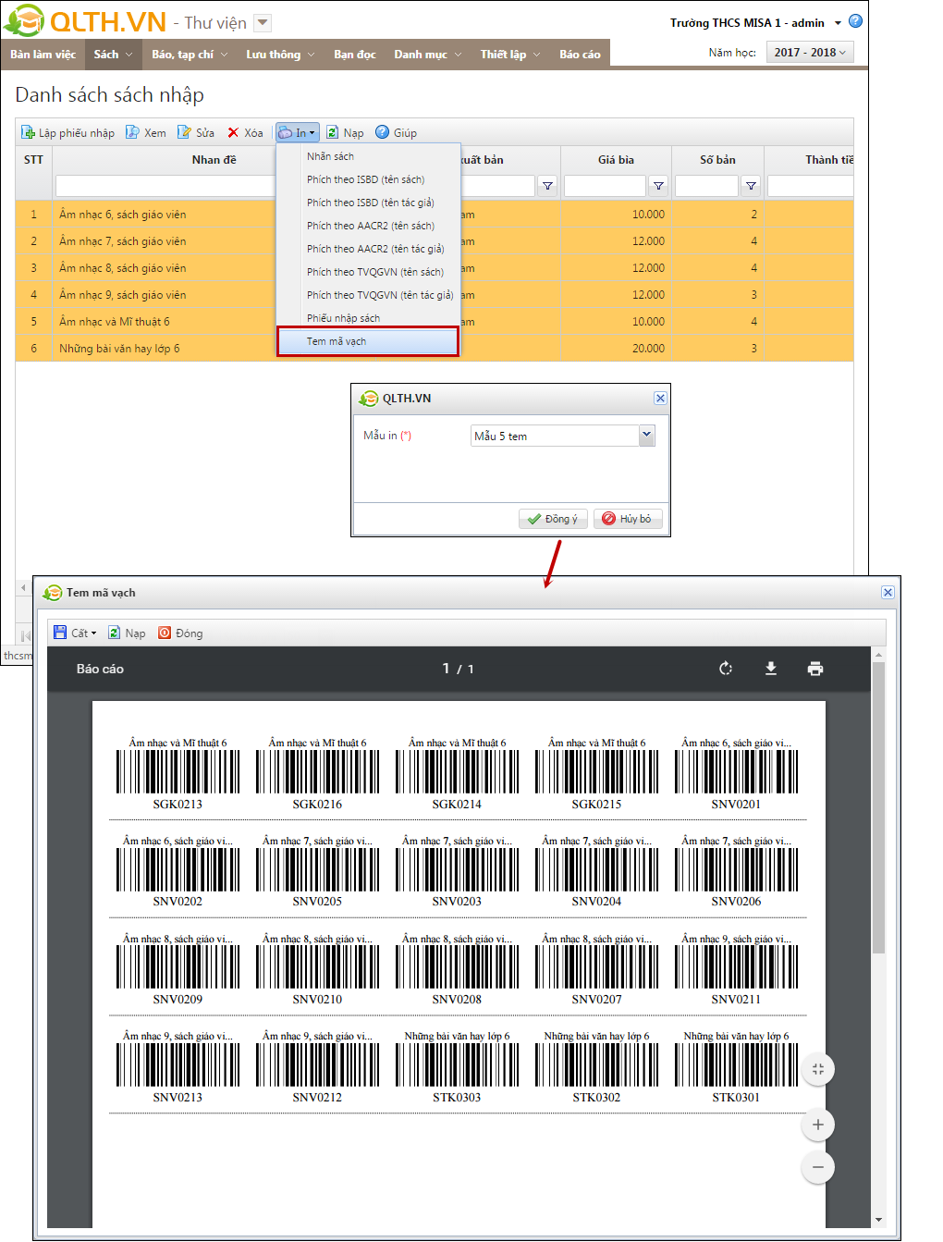Screen dimensions: 943x1242
Task: Click the Giá bìa column header
Action: pos(616,159)
